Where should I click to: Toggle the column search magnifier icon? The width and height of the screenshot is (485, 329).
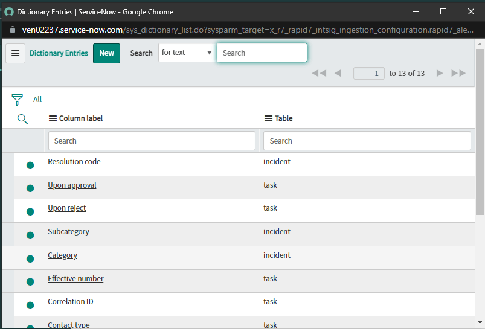[22, 119]
